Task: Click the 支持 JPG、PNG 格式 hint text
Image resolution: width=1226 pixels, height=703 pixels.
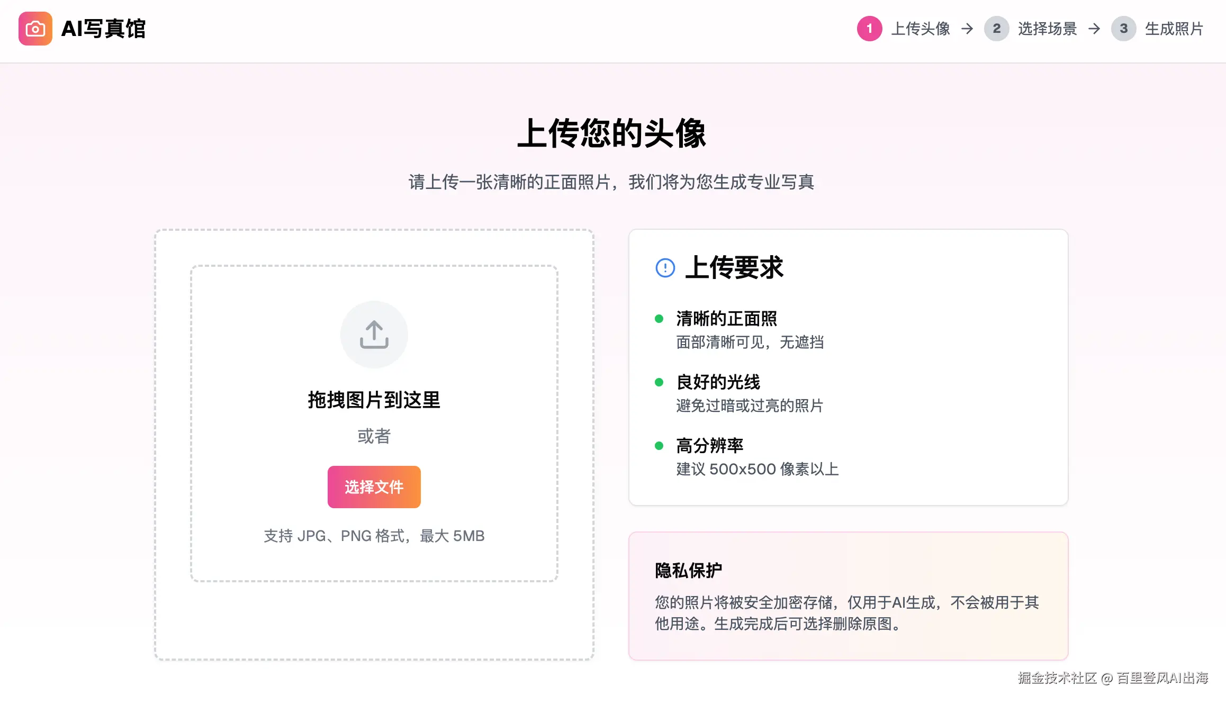Action: point(374,536)
